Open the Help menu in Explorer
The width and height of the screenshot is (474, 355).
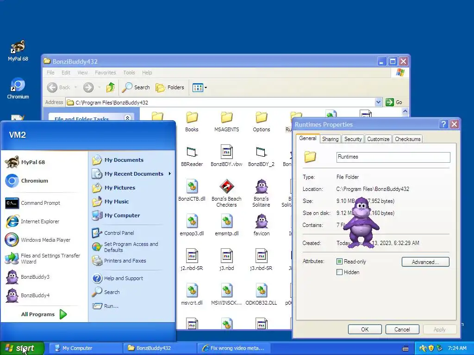tap(147, 73)
